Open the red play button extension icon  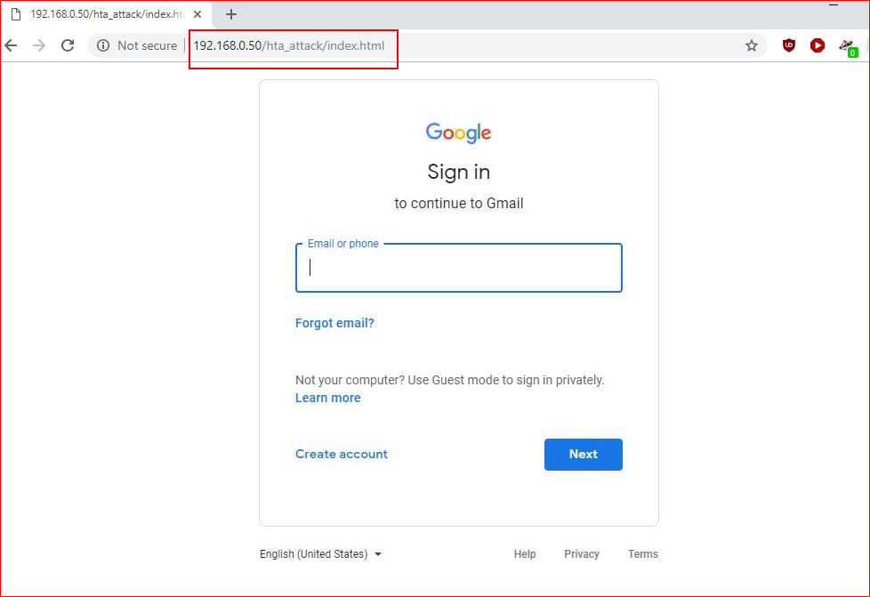click(x=817, y=45)
